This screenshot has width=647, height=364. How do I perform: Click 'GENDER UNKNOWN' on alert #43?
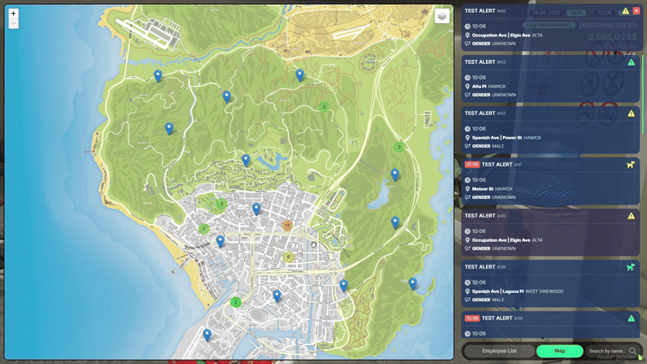pyautogui.click(x=494, y=95)
